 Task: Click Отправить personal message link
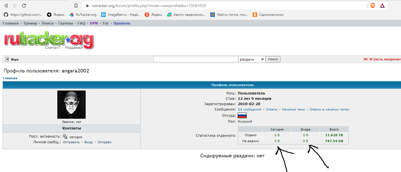coord(71,142)
